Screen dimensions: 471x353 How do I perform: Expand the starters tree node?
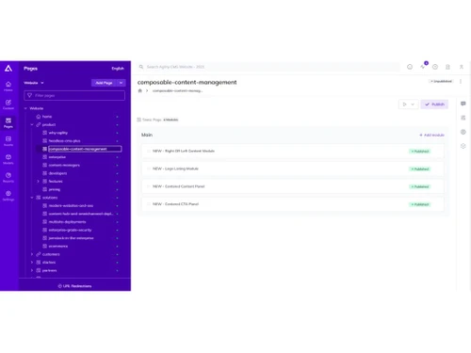(32, 263)
